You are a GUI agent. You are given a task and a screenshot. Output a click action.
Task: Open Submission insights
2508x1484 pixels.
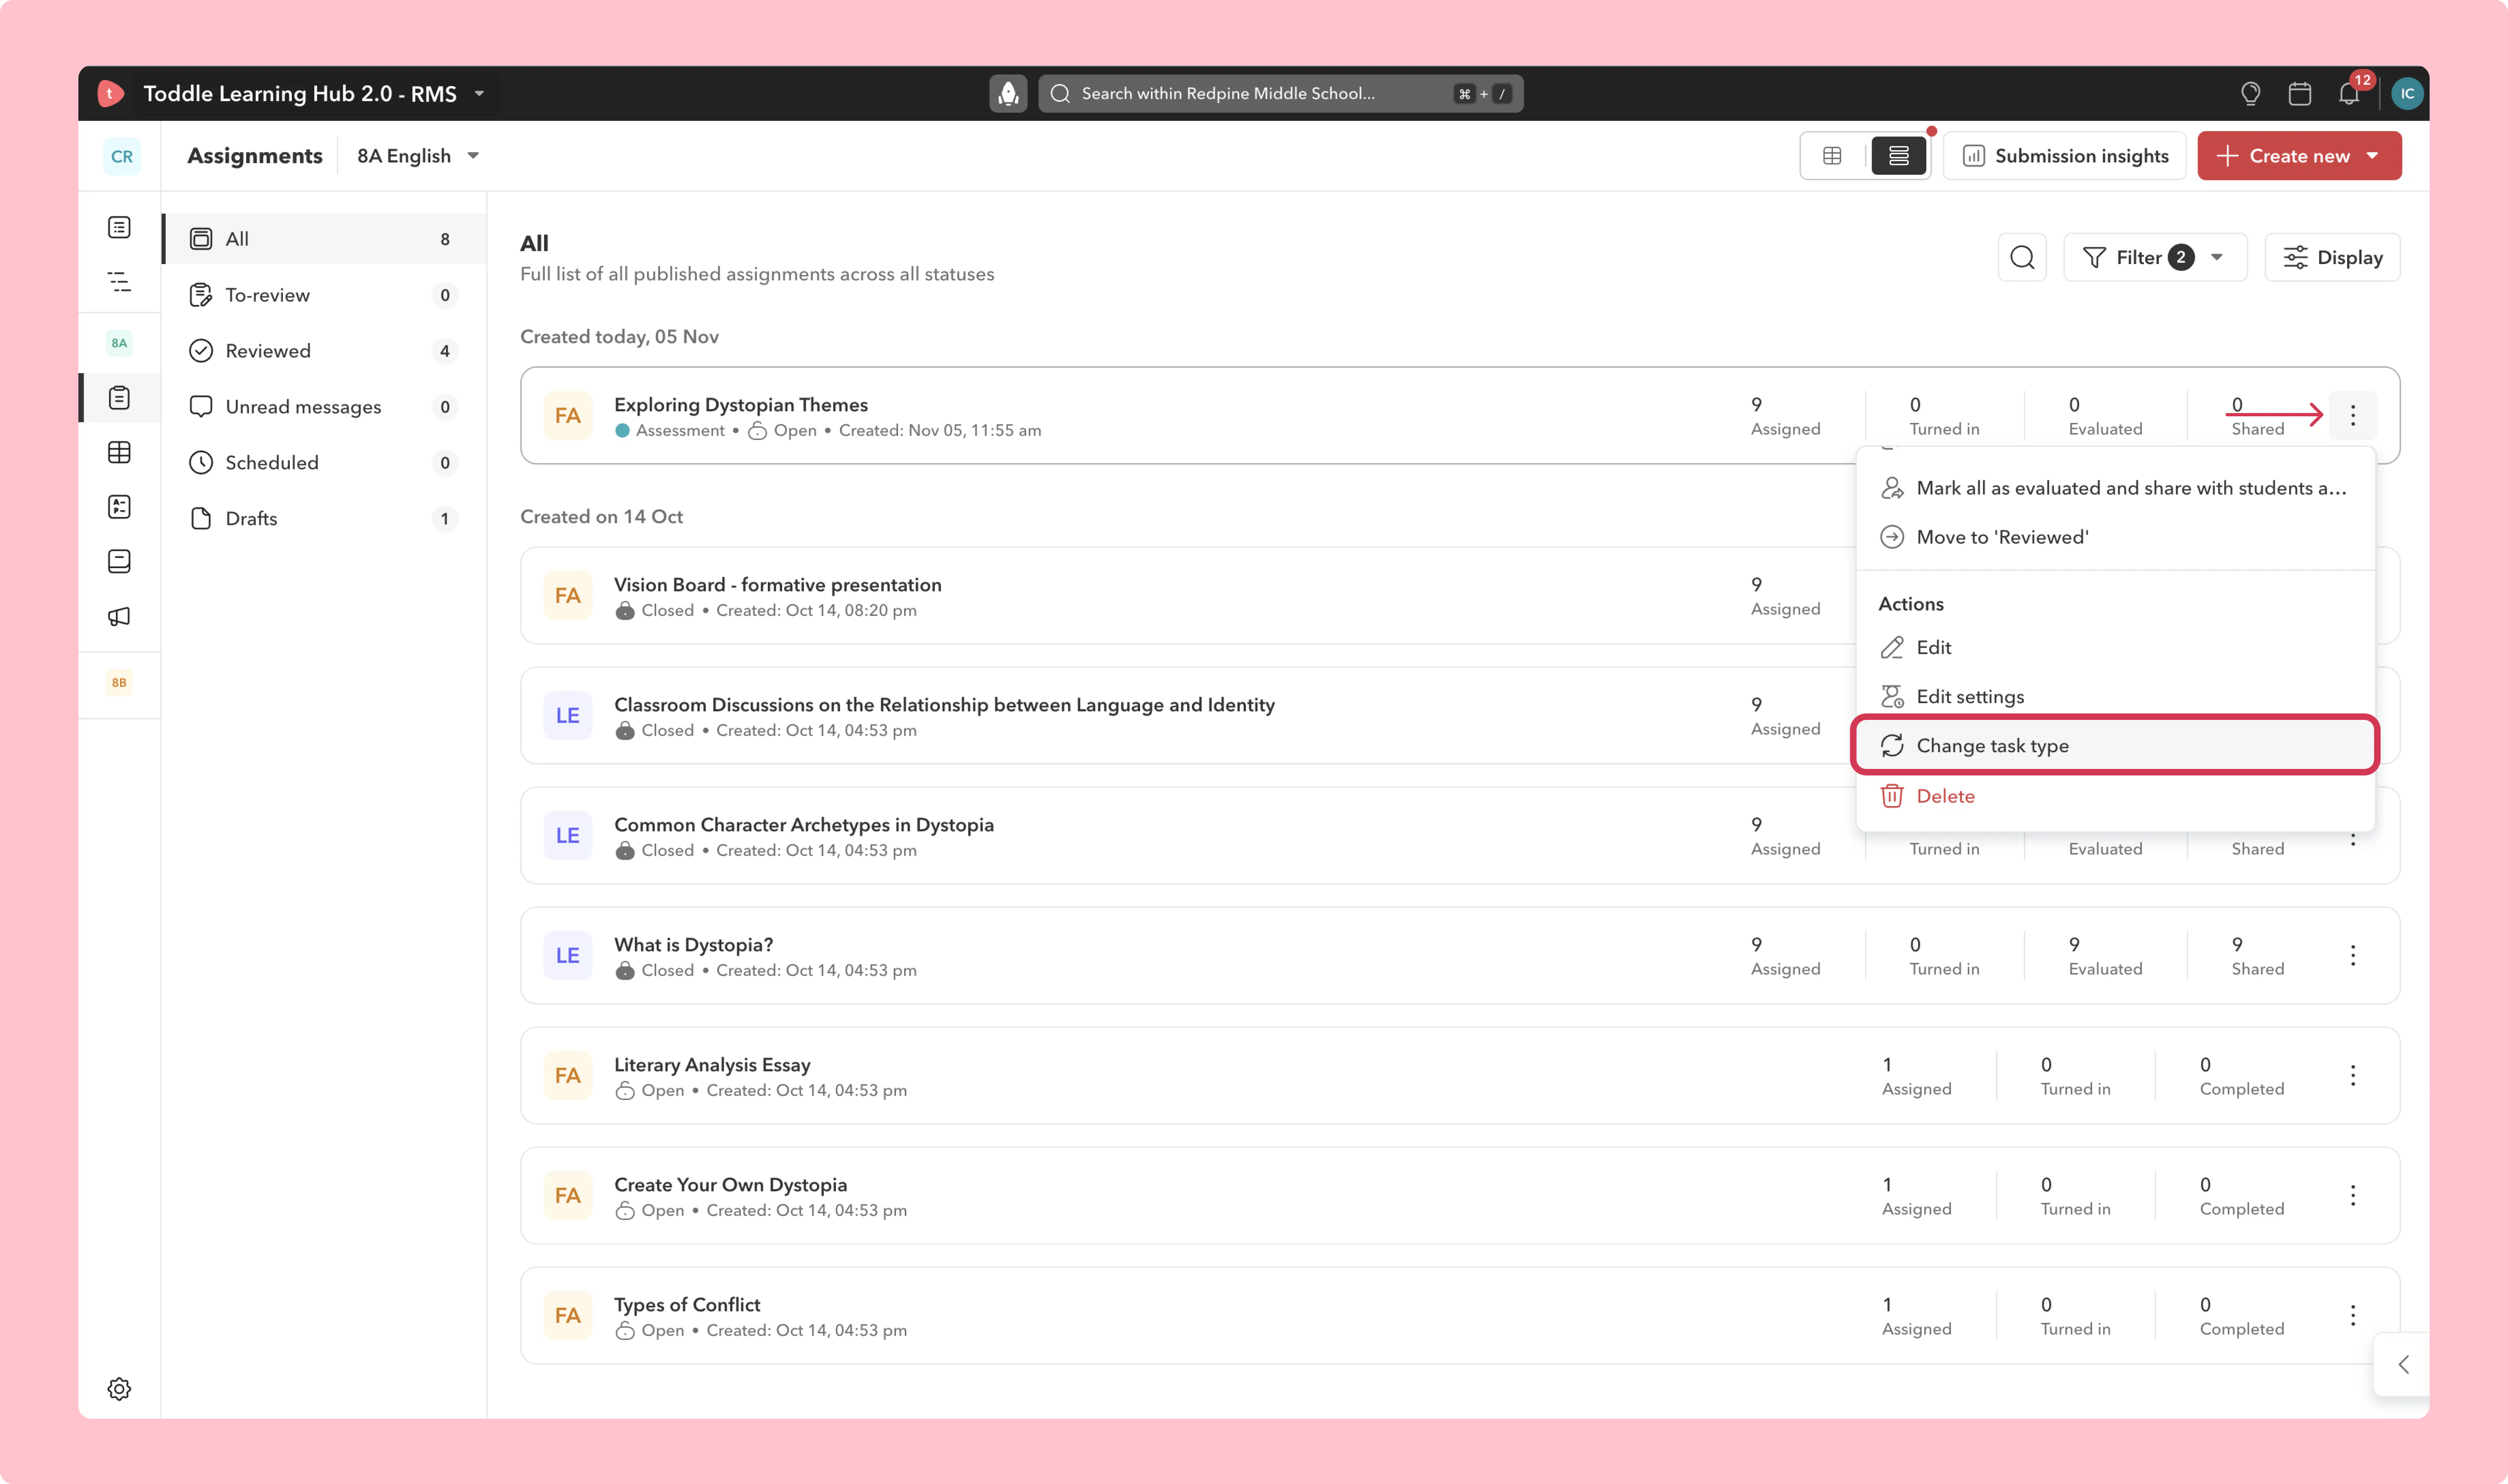point(2065,156)
